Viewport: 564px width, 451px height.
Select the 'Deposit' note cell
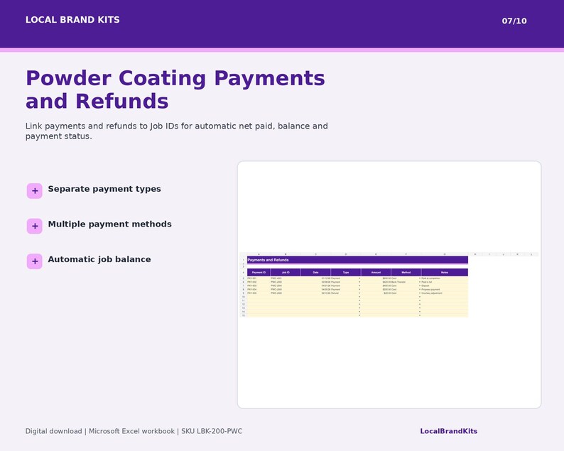(445, 286)
